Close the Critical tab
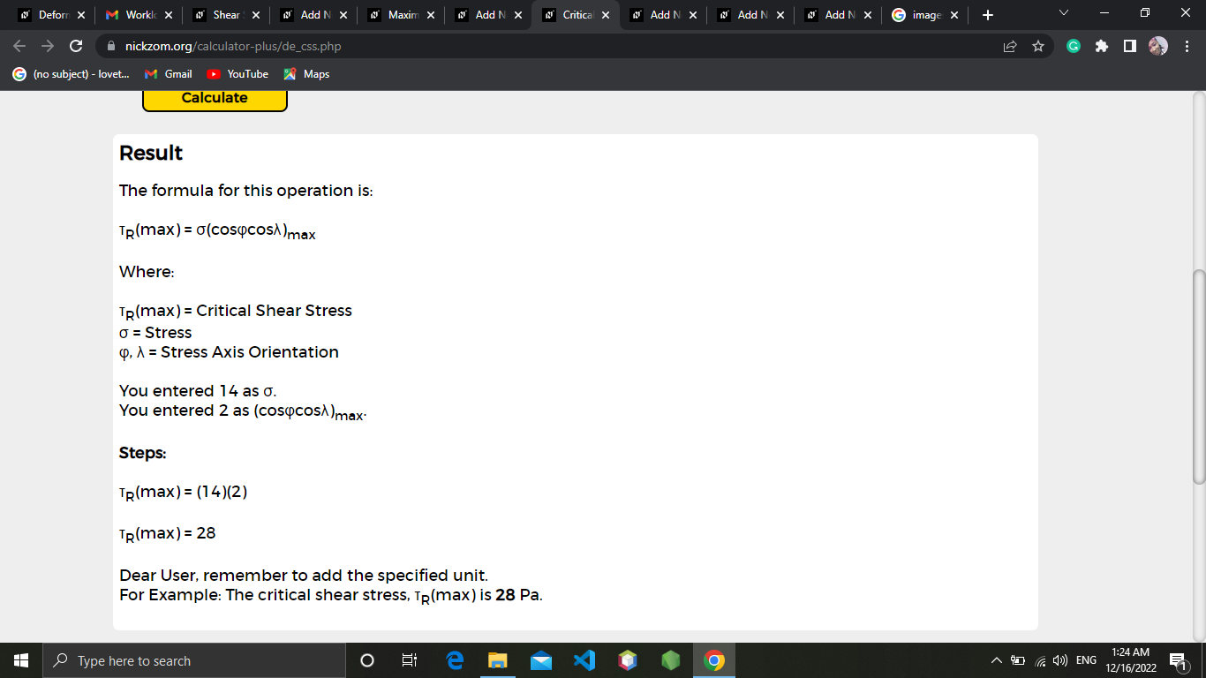Viewport: 1206px width, 678px height. (606, 15)
